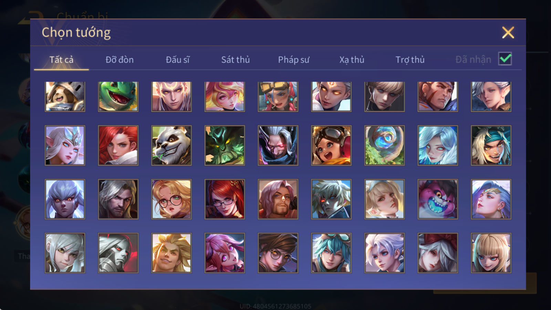
Task: Pick the green tree-creature hero portrait
Action: pos(225,145)
